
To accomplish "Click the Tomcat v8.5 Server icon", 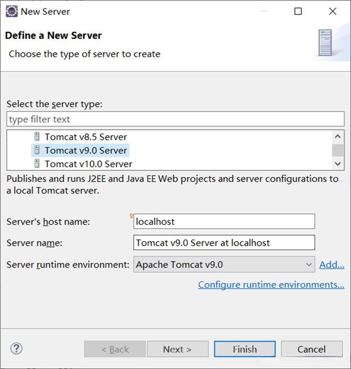I will pyautogui.click(x=37, y=136).
